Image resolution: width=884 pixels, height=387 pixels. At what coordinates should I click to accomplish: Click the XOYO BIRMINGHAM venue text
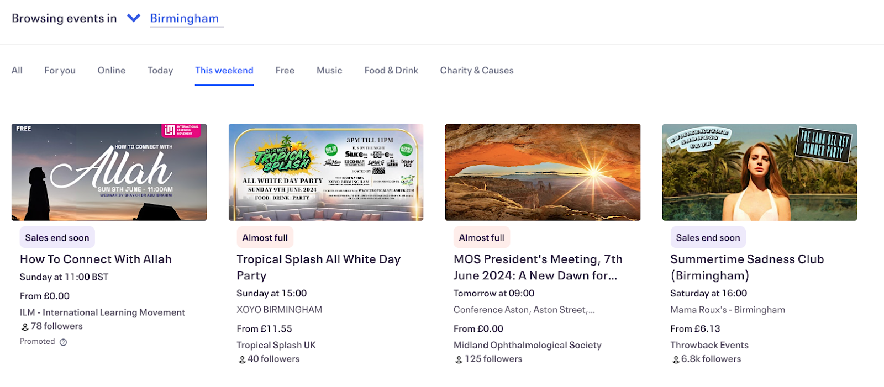click(x=280, y=310)
